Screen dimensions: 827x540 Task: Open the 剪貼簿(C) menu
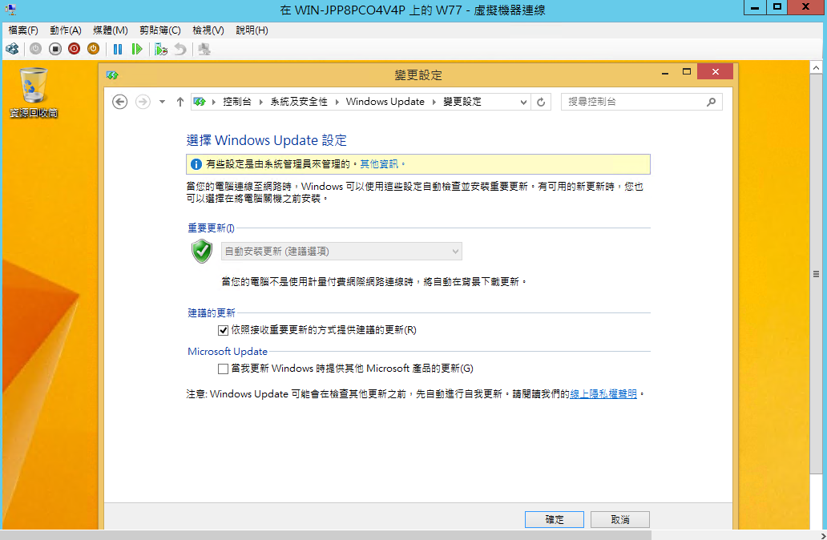click(x=159, y=30)
